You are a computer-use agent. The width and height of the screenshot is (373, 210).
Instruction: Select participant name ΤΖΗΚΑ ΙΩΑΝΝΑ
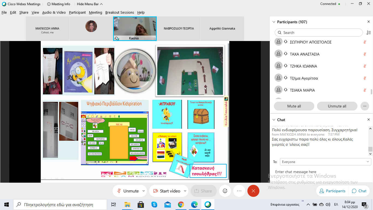[303, 66]
